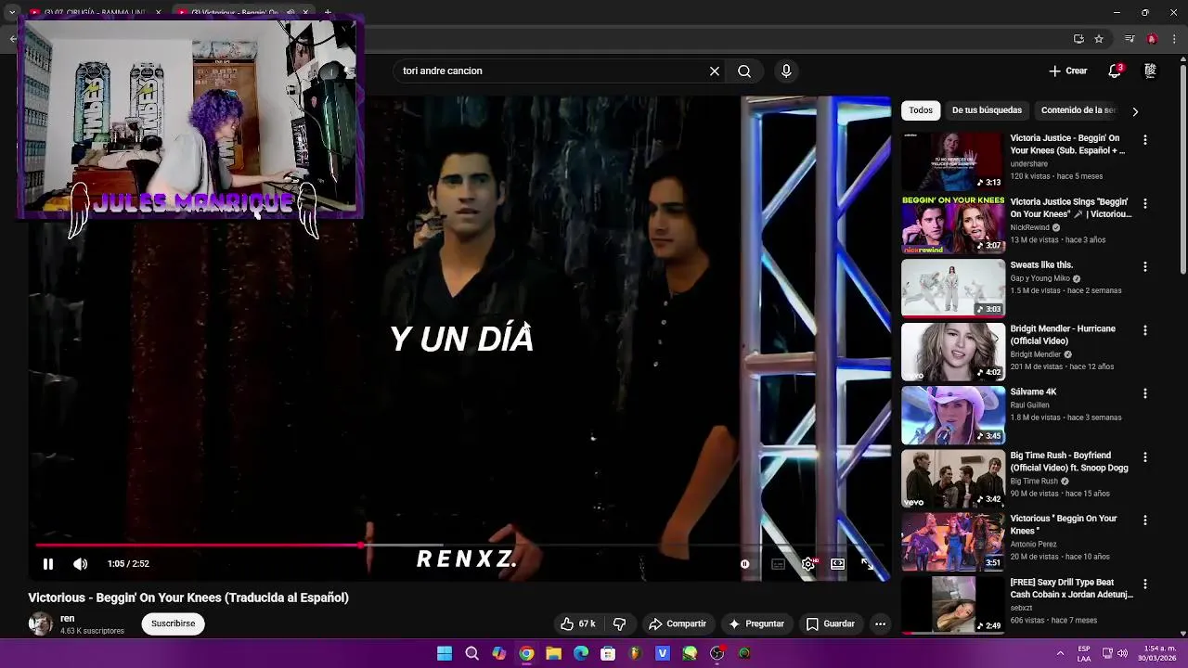Open options for 'Victoria Justice Sings' video
The image size is (1188, 668).
click(x=1144, y=203)
